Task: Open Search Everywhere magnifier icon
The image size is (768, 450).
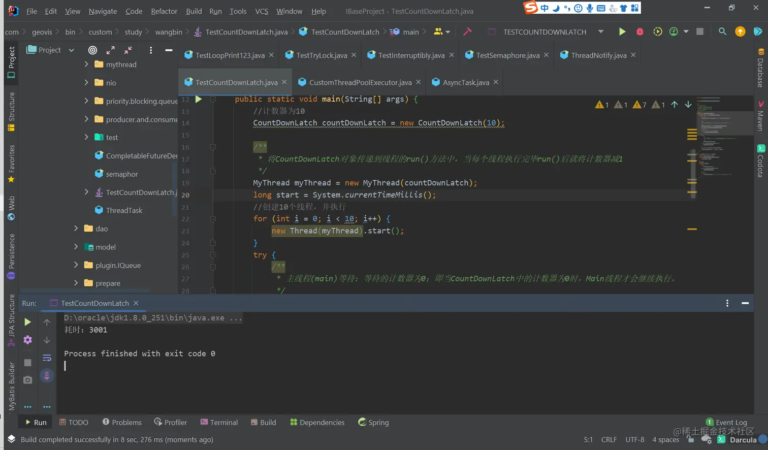Action: coord(722,31)
